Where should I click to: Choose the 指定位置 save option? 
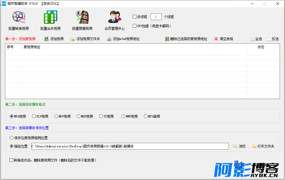[11, 146]
